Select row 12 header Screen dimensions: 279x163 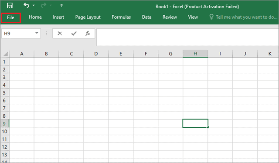click(4, 146)
